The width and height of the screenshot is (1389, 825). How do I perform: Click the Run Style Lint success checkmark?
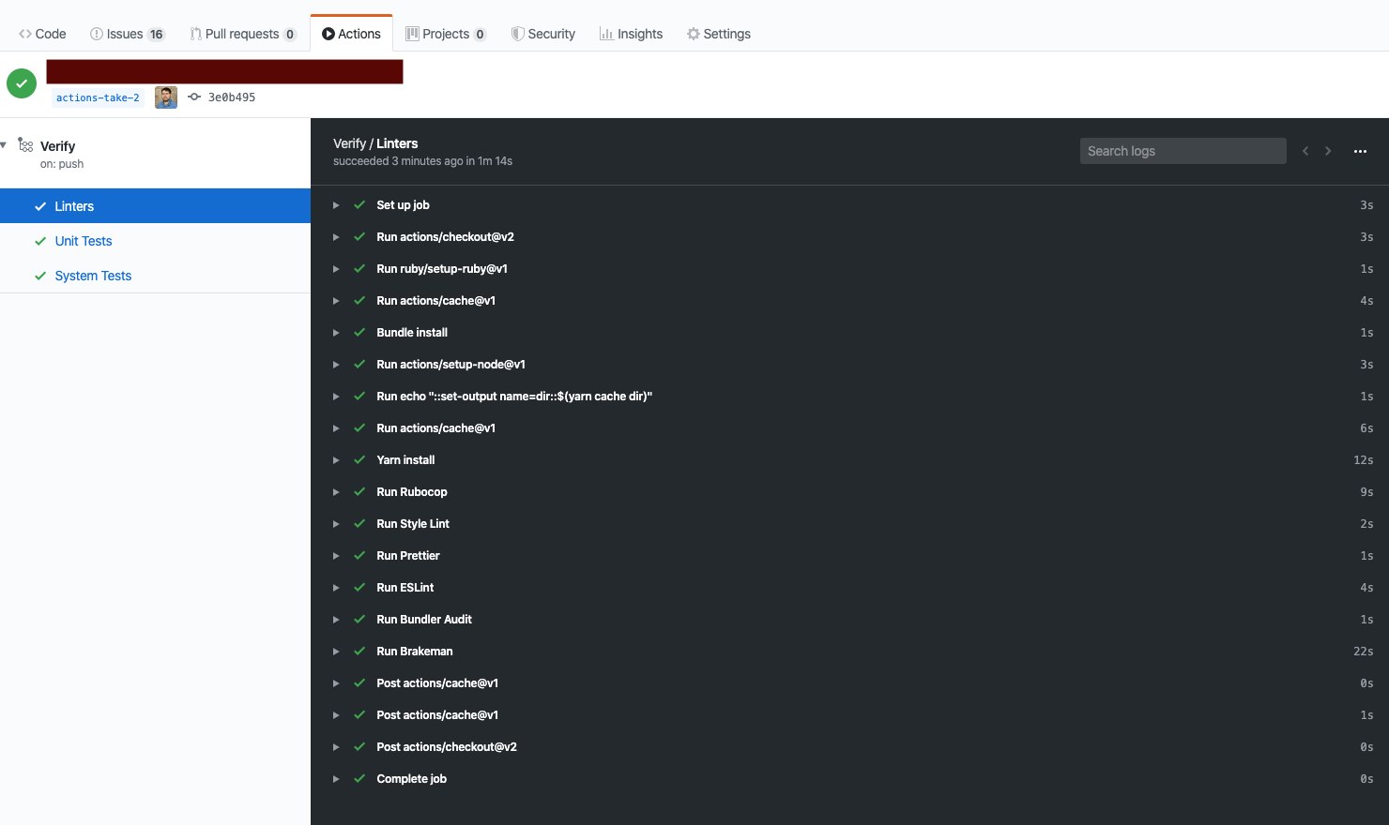click(x=359, y=523)
